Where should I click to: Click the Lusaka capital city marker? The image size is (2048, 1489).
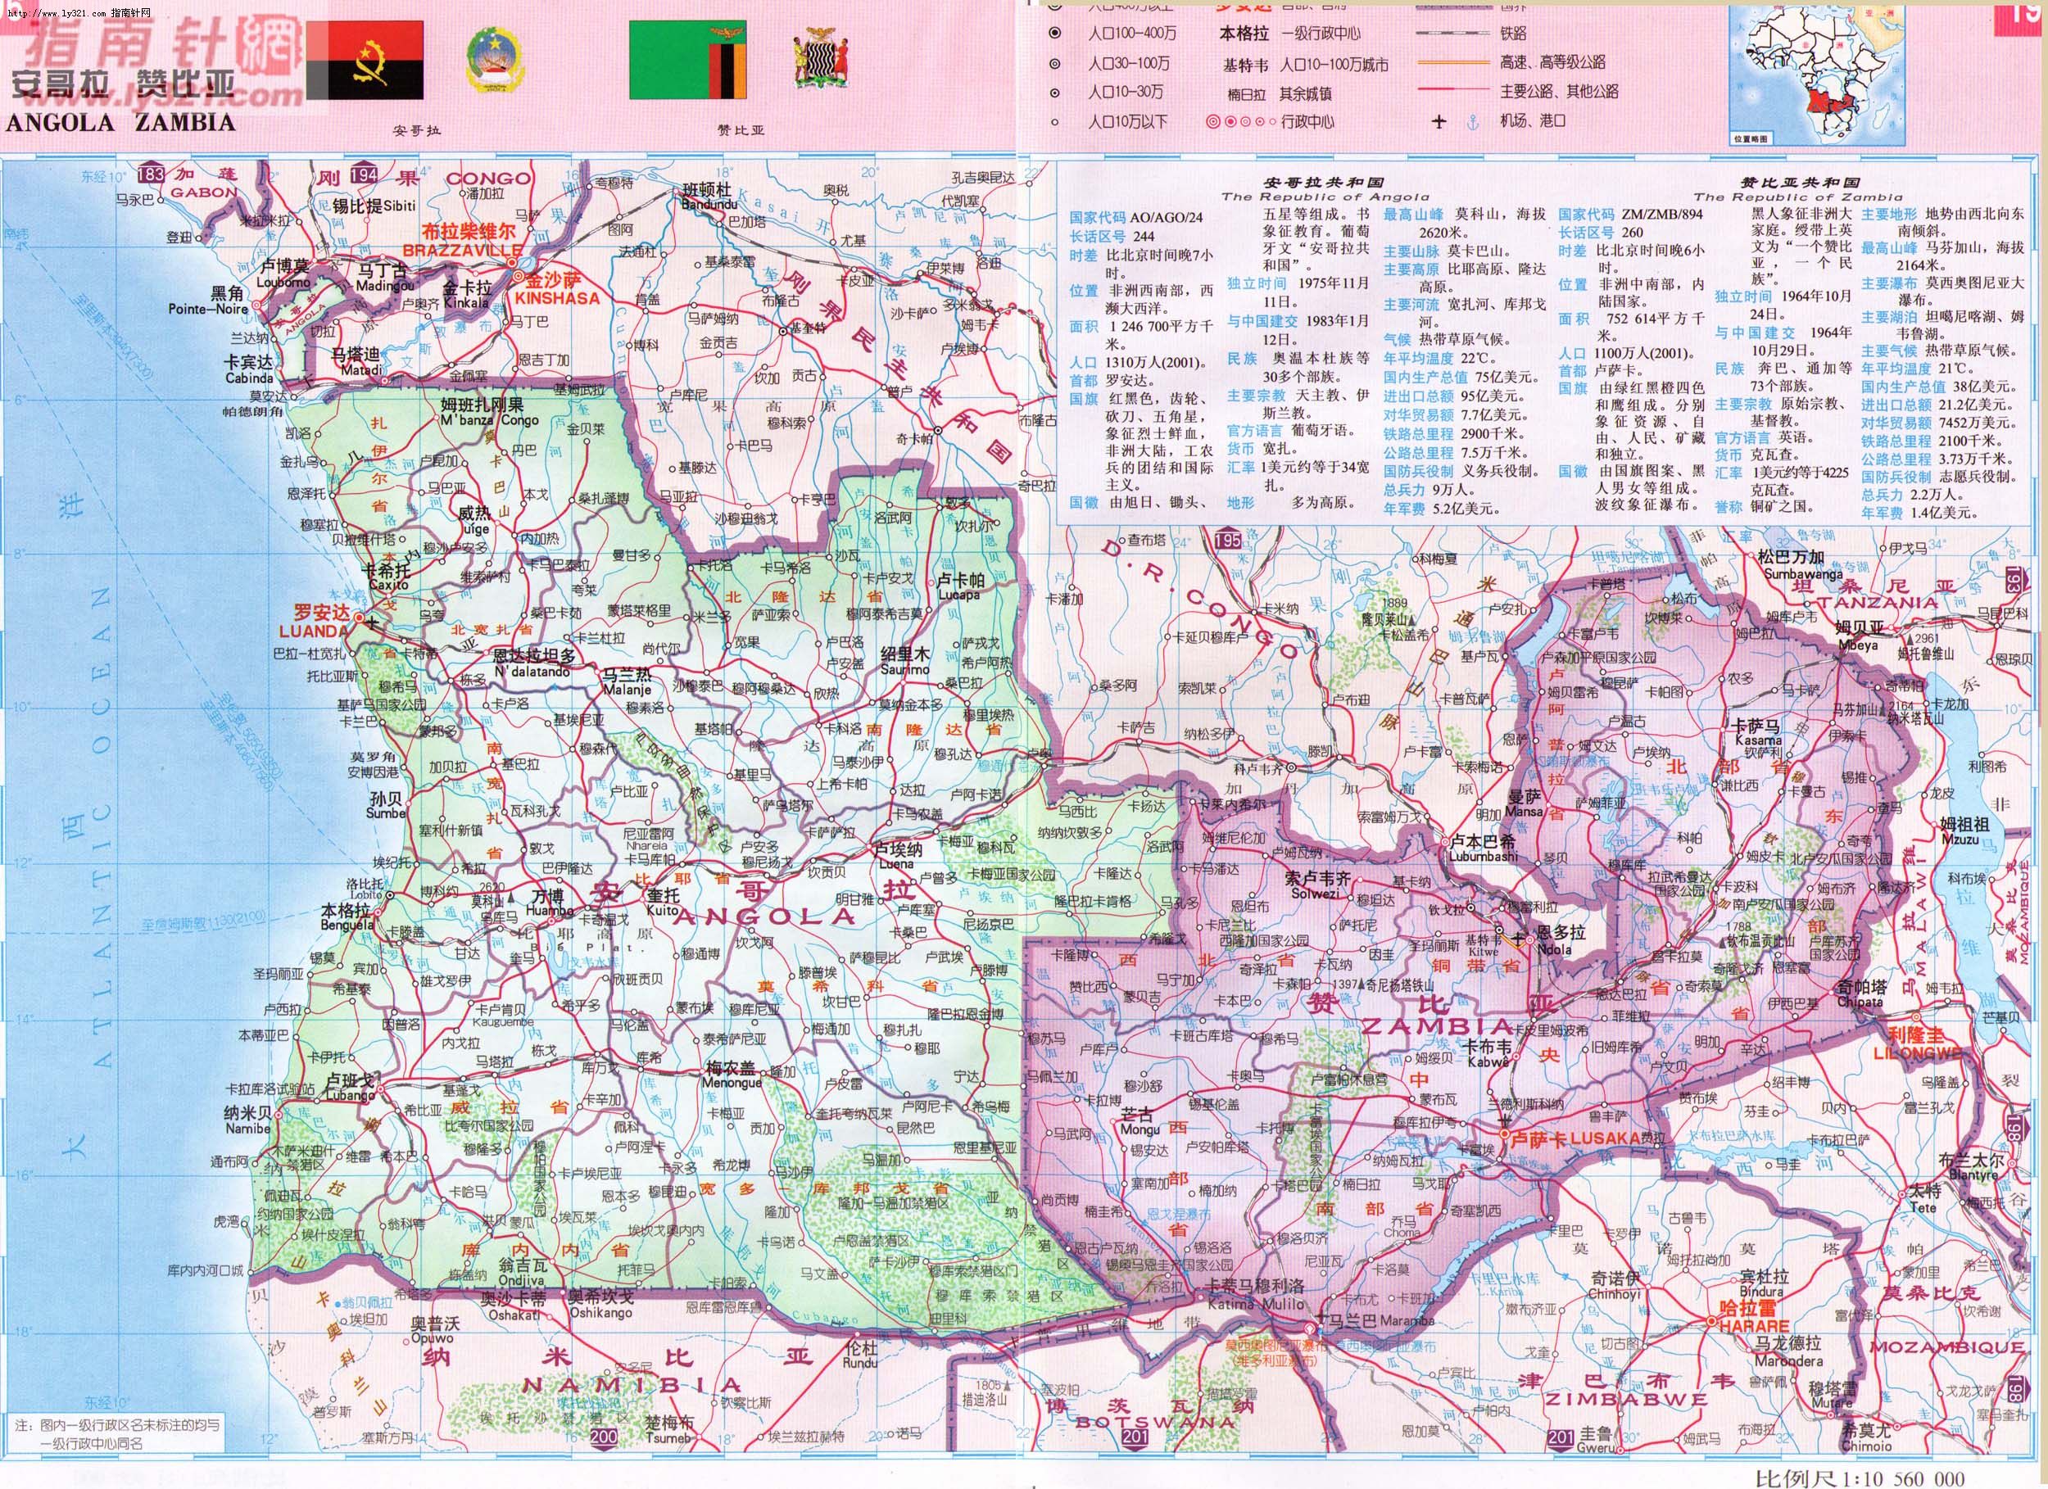(1504, 1134)
